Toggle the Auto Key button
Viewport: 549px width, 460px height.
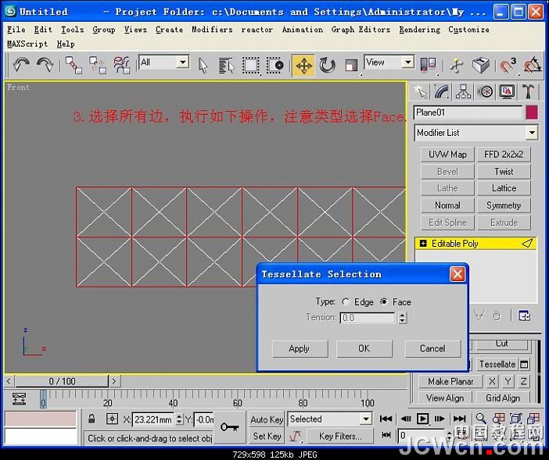(267, 419)
